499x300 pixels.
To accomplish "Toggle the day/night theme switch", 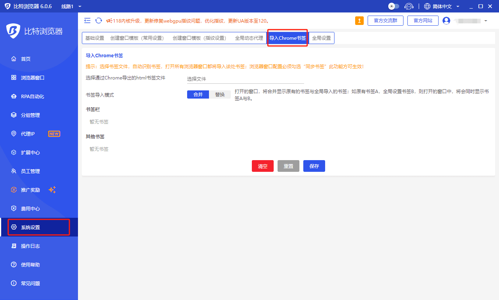I will click(x=393, y=6).
